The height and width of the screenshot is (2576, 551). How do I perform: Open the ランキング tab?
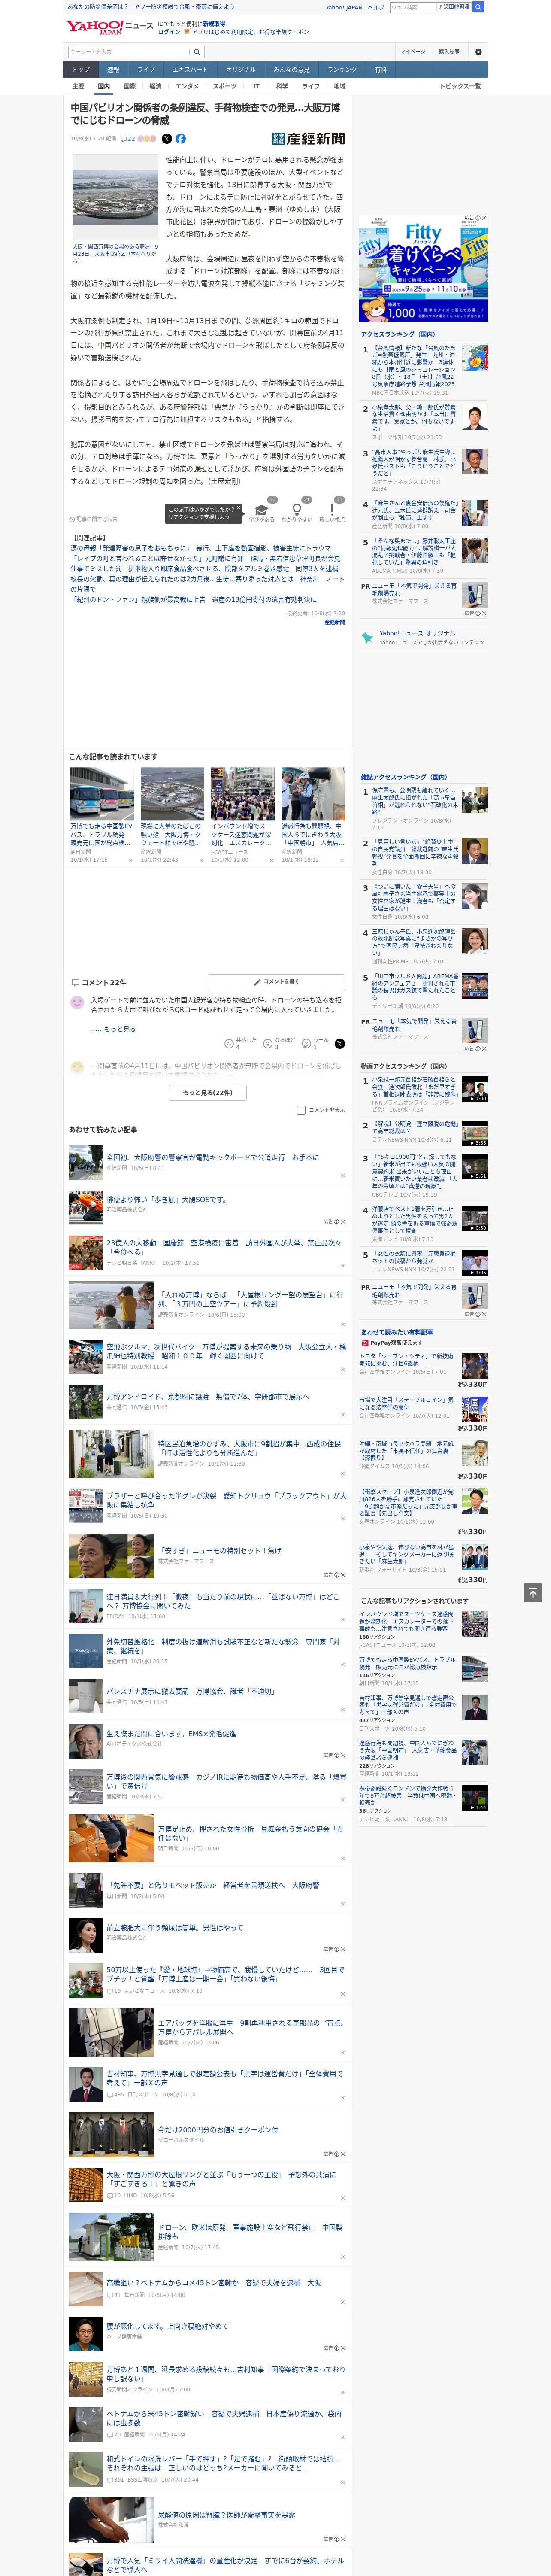[x=342, y=70]
